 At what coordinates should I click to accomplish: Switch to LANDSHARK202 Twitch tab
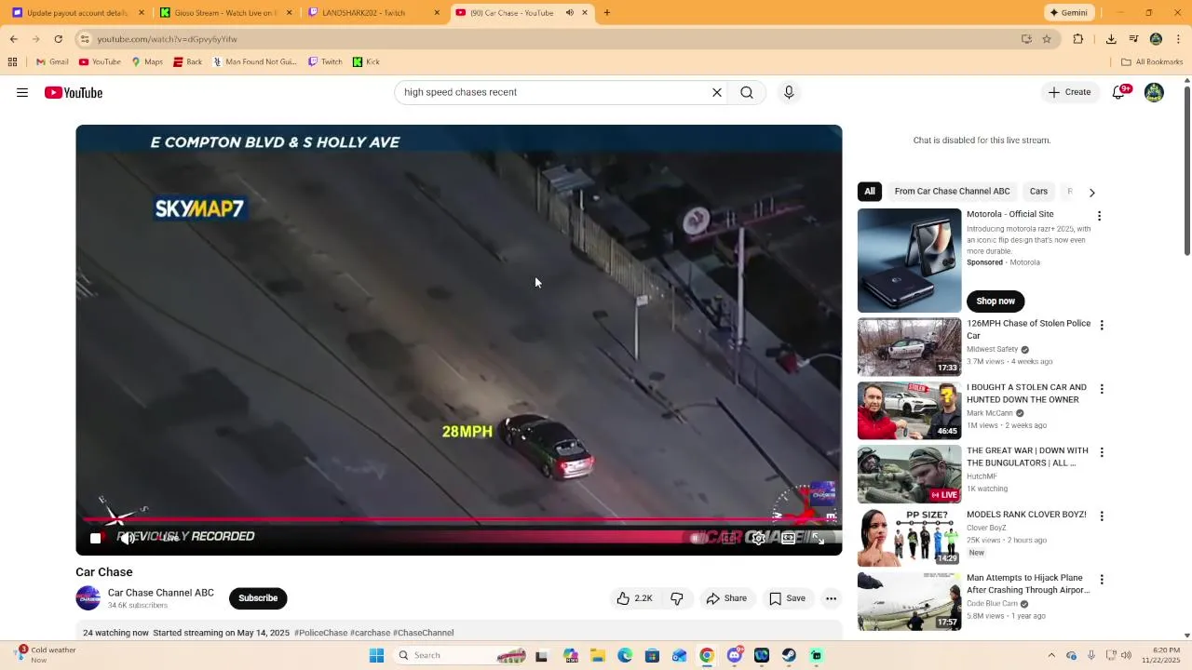(x=372, y=13)
